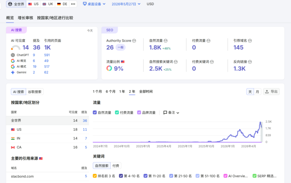Screen dimensions: 291x183
Task: Open ChatGPT cited pages value 591
Action: [47, 55]
